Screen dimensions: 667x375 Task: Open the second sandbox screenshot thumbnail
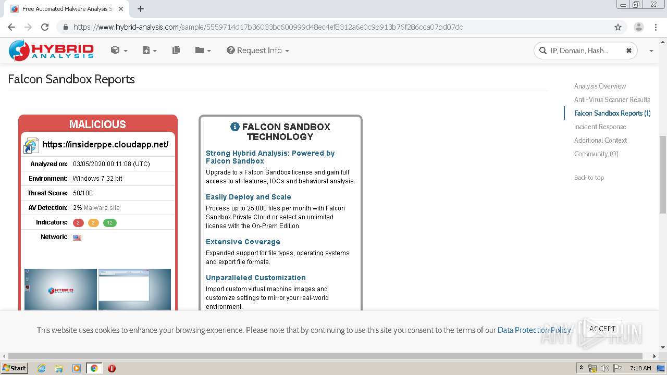pos(134,289)
